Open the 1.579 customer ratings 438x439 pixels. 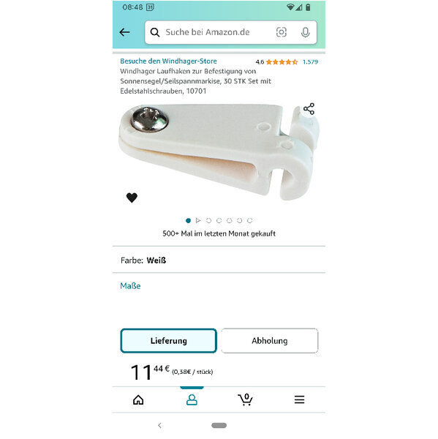click(310, 62)
